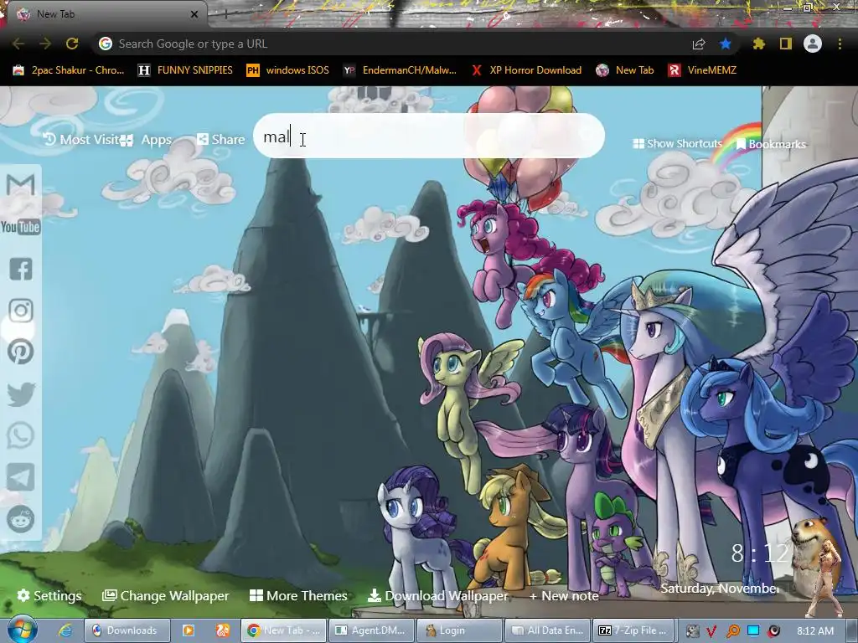Open the Pinterest sidebar icon

[21, 352]
